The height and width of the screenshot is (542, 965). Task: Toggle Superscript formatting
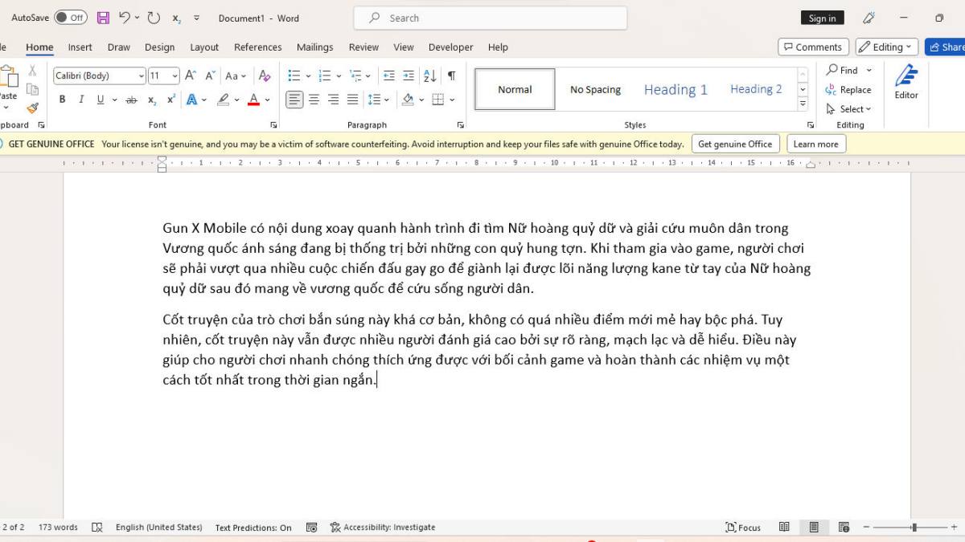click(171, 100)
